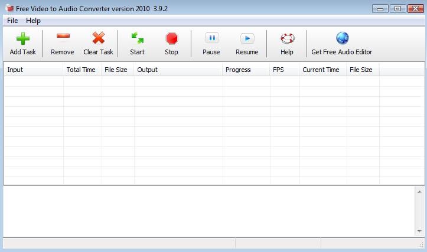Screen dimensions: 427x252
Task: Click Get Free Audio Editor globe icon
Action: coord(342,38)
